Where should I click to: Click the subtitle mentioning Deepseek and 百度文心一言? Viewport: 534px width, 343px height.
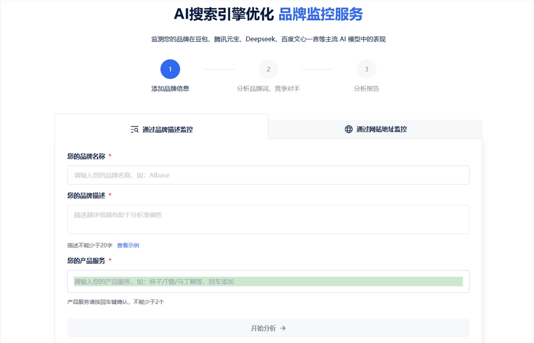click(268, 39)
